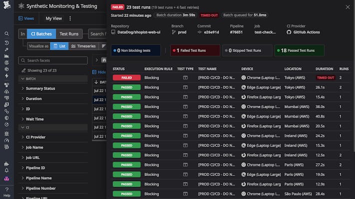Open the dashboards area-chart icon in sidebar
The image size is (355, 199).
(6, 56)
